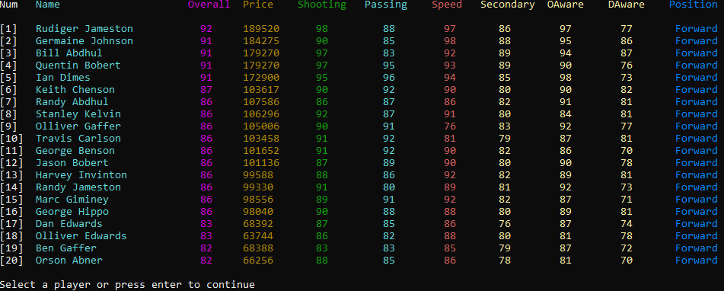
Task: Click price 98040 for George Hippo
Action: click(x=258, y=212)
